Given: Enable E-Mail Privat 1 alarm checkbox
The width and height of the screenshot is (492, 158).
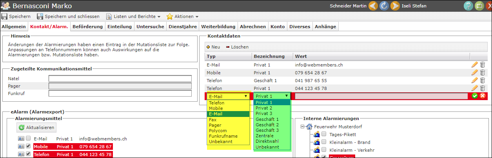Looking at the screenshot, I should click(28, 138).
